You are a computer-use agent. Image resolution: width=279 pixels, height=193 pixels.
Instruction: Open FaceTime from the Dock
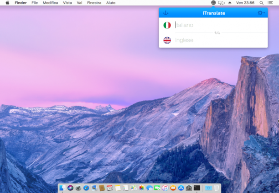coord(157,188)
